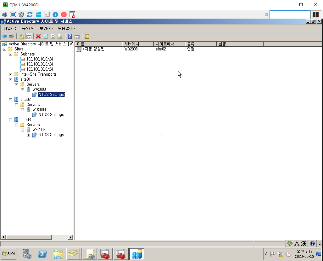The width and height of the screenshot is (323, 261).
Task: Click the Forward arrow toolbar button
Action: [12, 37]
